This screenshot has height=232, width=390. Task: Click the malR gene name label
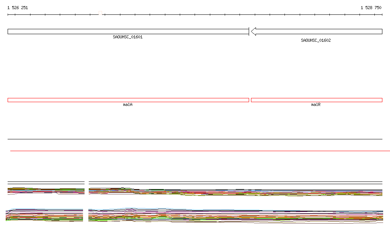[x=316, y=104]
